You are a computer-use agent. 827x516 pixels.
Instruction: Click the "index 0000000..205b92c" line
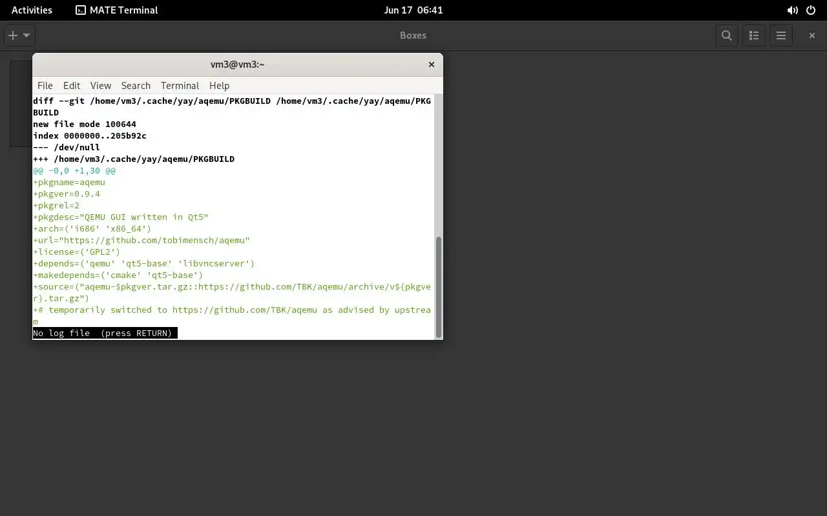click(90, 136)
